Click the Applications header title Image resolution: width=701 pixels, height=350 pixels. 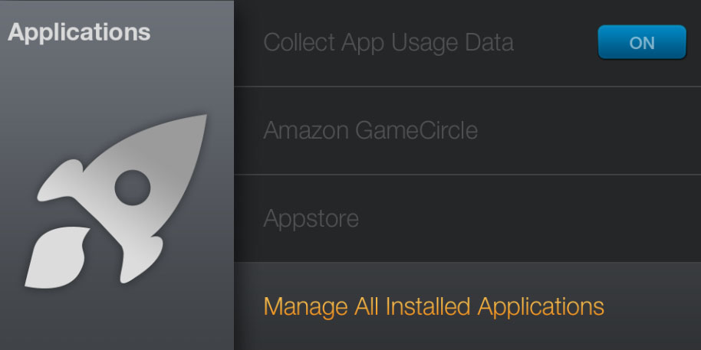pyautogui.click(x=79, y=32)
